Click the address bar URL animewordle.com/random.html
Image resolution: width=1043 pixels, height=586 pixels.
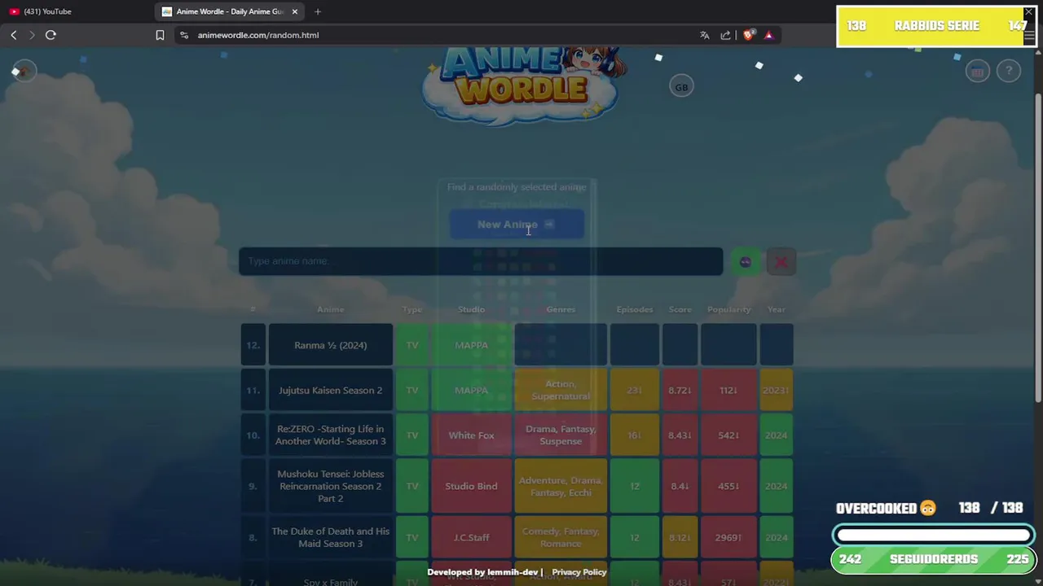(257, 35)
